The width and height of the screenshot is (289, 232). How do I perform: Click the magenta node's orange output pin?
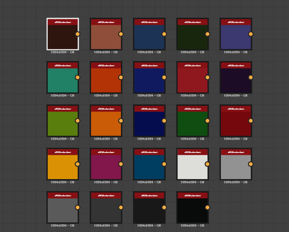pyautogui.click(x=121, y=164)
